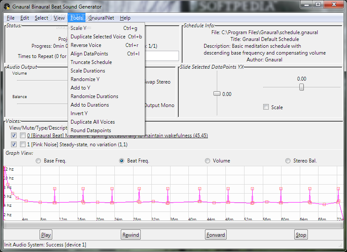Open the Edit menu
Viewport: 347px width, 252px height.
pos(25,18)
